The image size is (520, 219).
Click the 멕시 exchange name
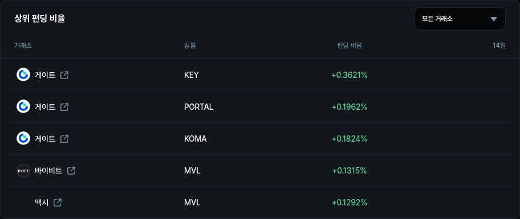coord(42,203)
